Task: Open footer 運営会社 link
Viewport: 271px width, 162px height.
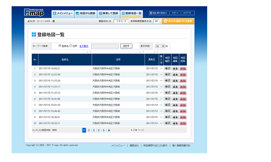Action: click(x=134, y=145)
